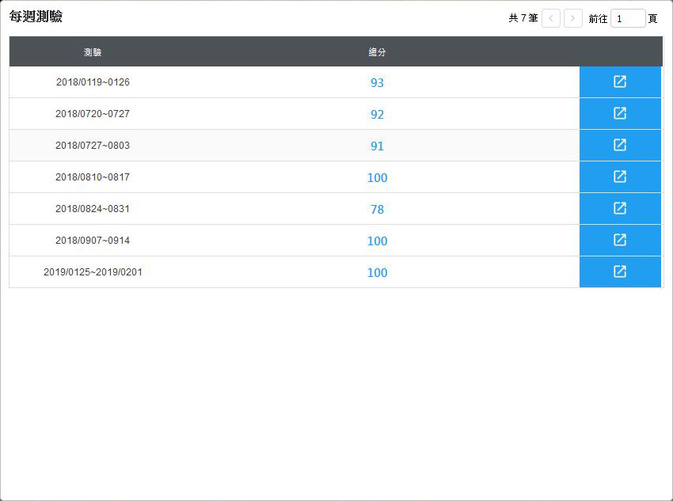673x501 pixels.
Task: Click the 每週測驗 heading
Action: [x=36, y=17]
